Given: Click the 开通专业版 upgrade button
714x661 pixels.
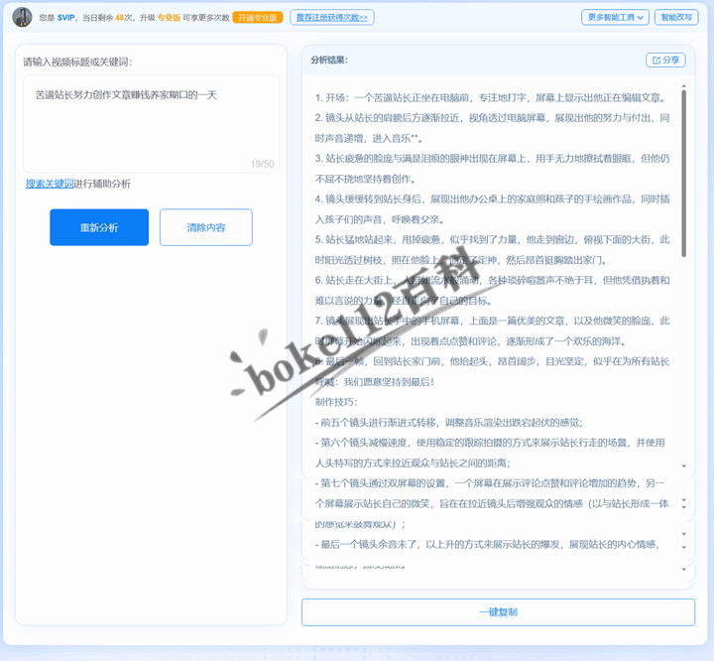Looking at the screenshot, I should 258,17.
